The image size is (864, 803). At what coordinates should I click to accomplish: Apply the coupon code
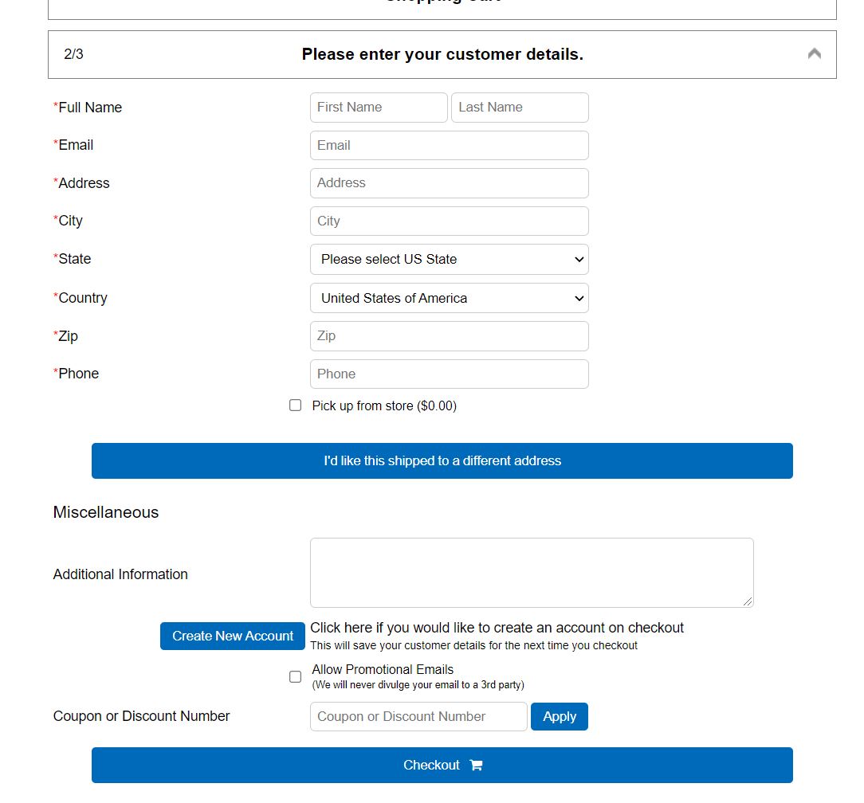pyautogui.click(x=560, y=716)
